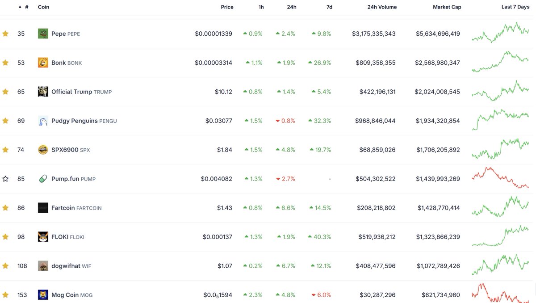Image resolution: width=536 pixels, height=303 pixels.
Task: Toggle the Mog Coin favorite star
Action: [x=5, y=295]
